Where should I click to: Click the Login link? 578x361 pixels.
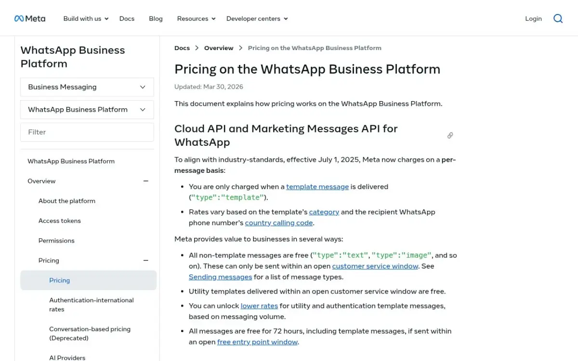pos(533,19)
